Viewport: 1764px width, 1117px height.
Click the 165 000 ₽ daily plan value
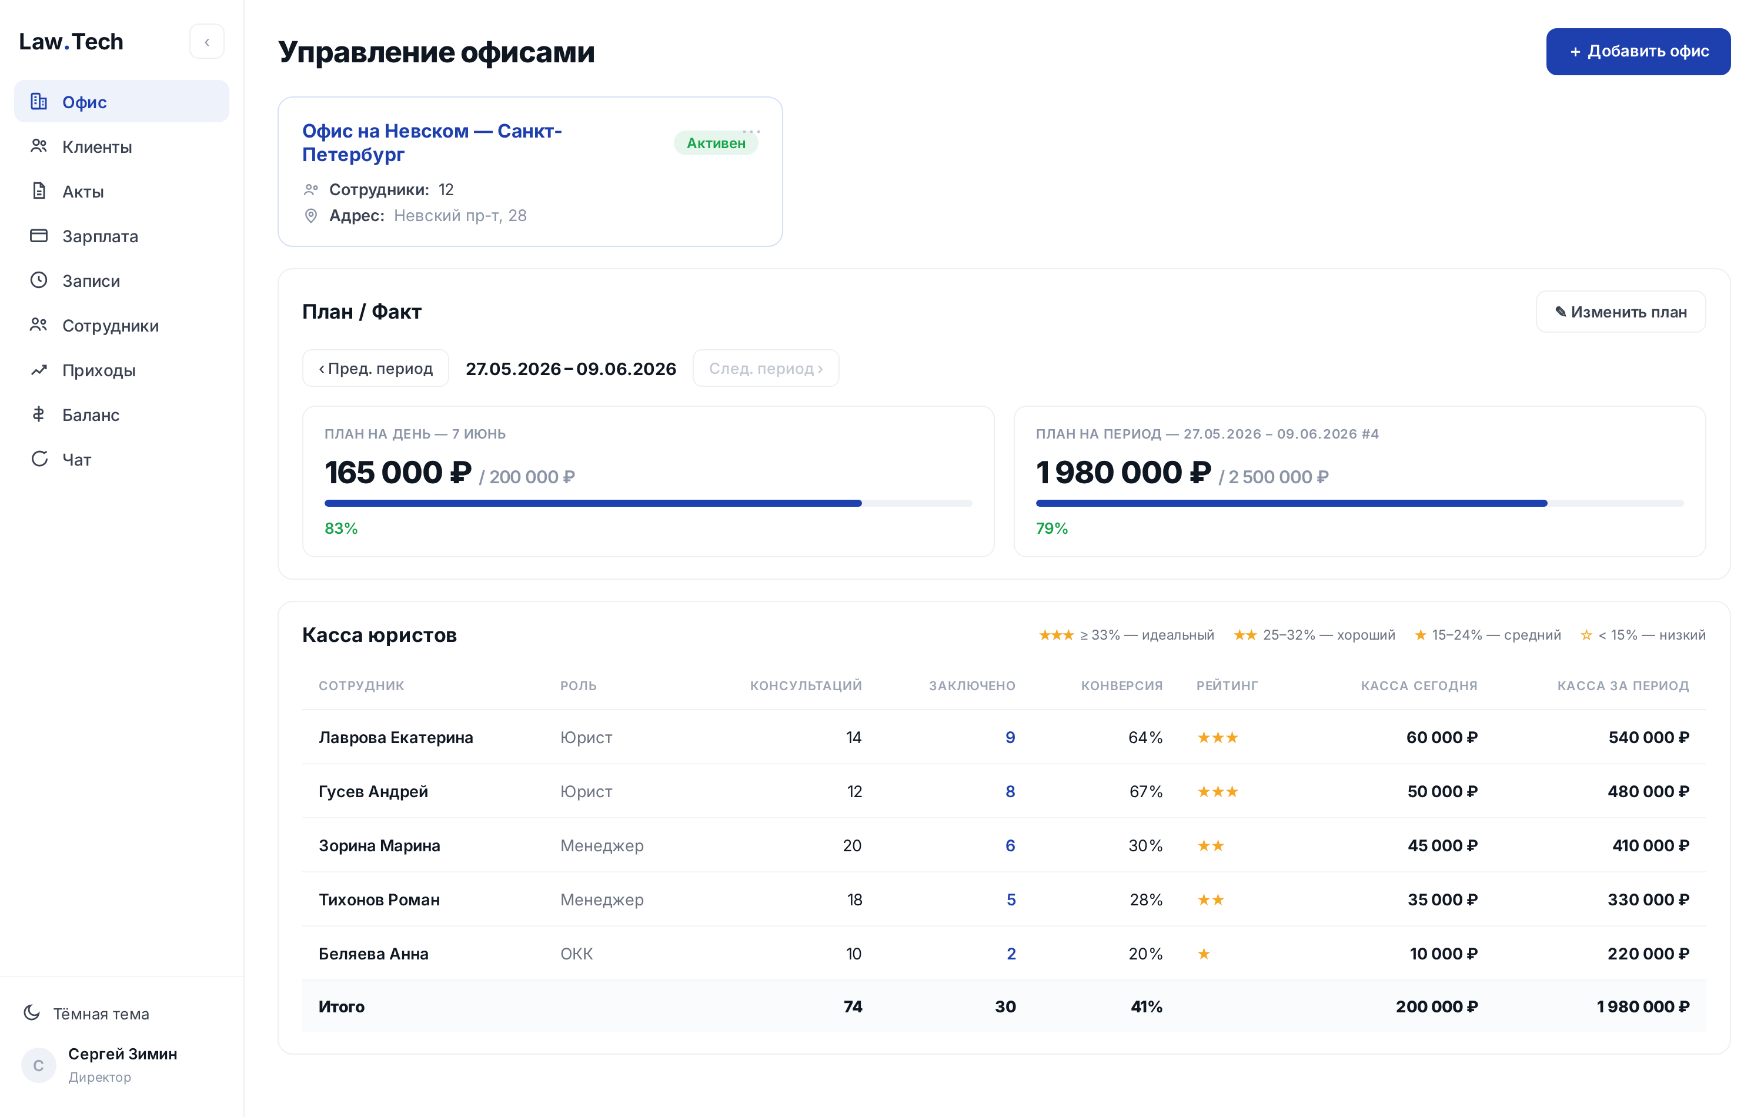(x=397, y=473)
